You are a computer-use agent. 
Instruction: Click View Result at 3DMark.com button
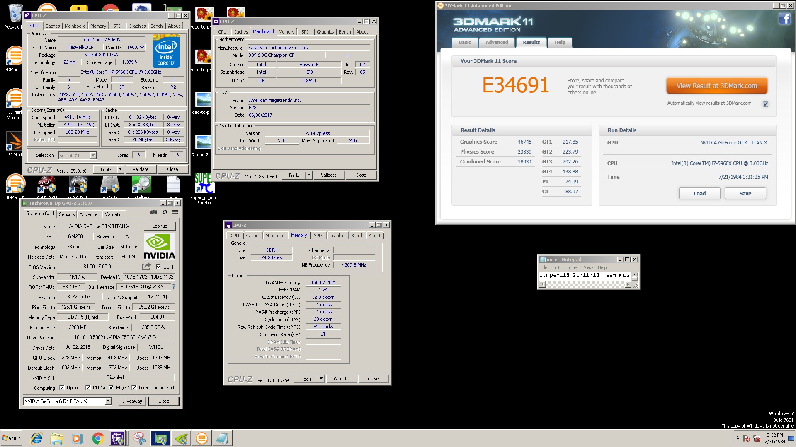(x=717, y=86)
